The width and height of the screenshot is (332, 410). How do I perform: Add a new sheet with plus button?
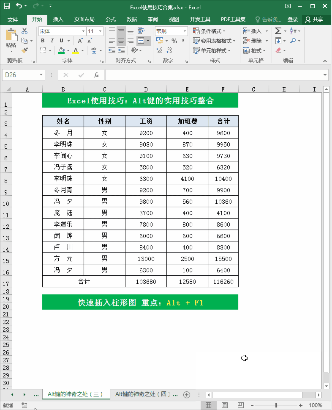tap(187, 395)
